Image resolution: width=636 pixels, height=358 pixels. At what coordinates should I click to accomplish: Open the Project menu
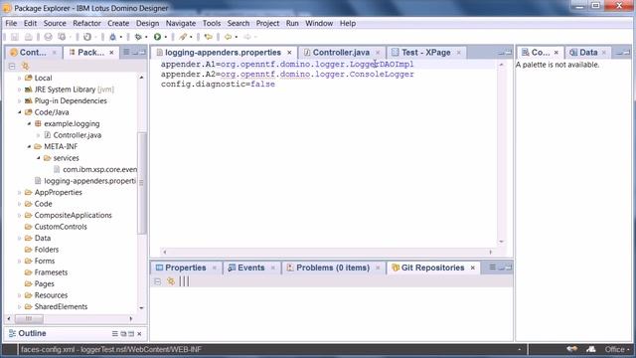[x=267, y=24]
